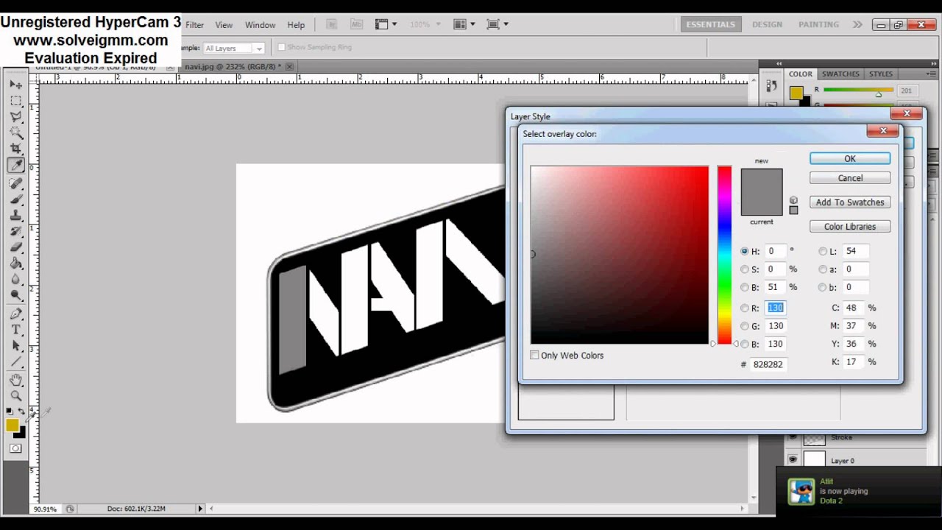The height and width of the screenshot is (530, 942).
Task: Open the Sample All Layers dropdown
Action: pos(233,48)
